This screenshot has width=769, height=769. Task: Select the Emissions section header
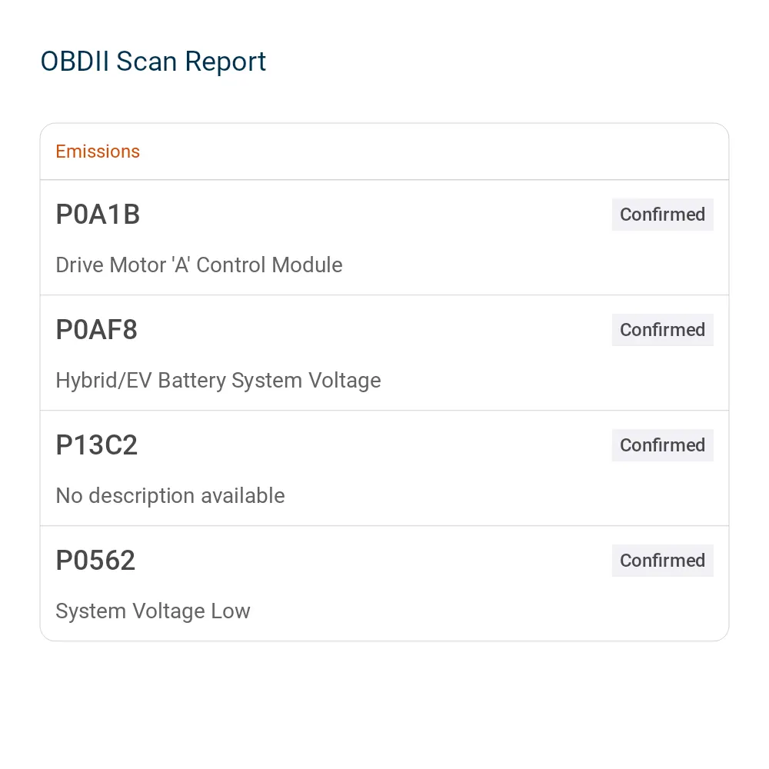pos(98,151)
